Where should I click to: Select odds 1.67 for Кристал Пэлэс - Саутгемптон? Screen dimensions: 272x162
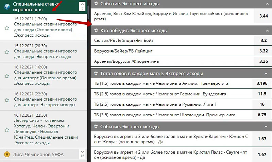click(x=262, y=155)
